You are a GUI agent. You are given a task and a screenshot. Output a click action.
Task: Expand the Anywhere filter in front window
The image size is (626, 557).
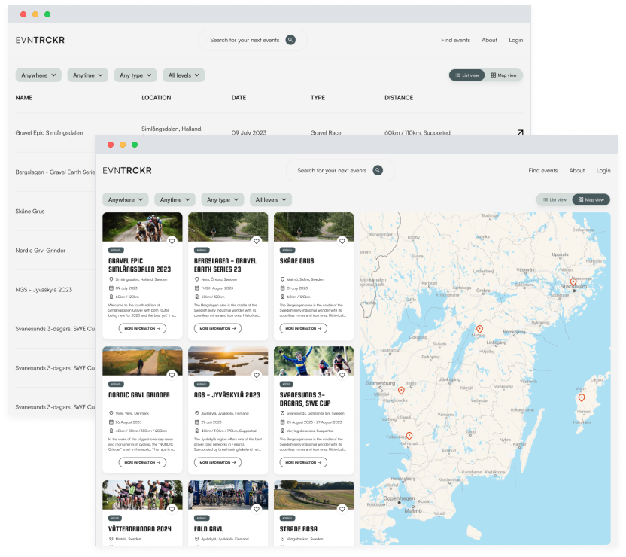click(126, 200)
